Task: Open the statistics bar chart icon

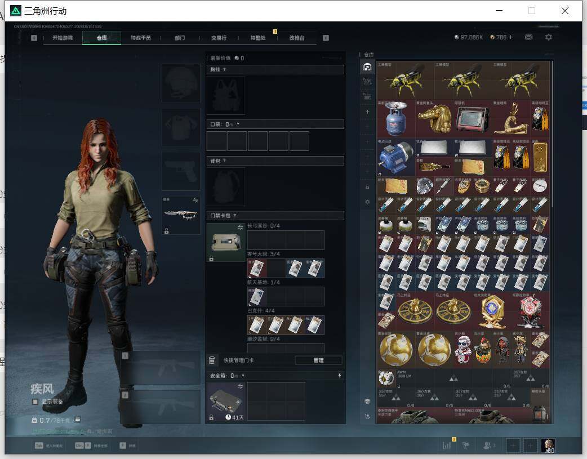Action: coord(447,445)
